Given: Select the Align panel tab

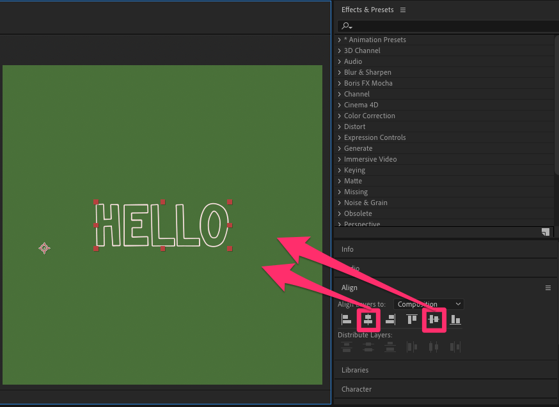Looking at the screenshot, I should 349,288.
